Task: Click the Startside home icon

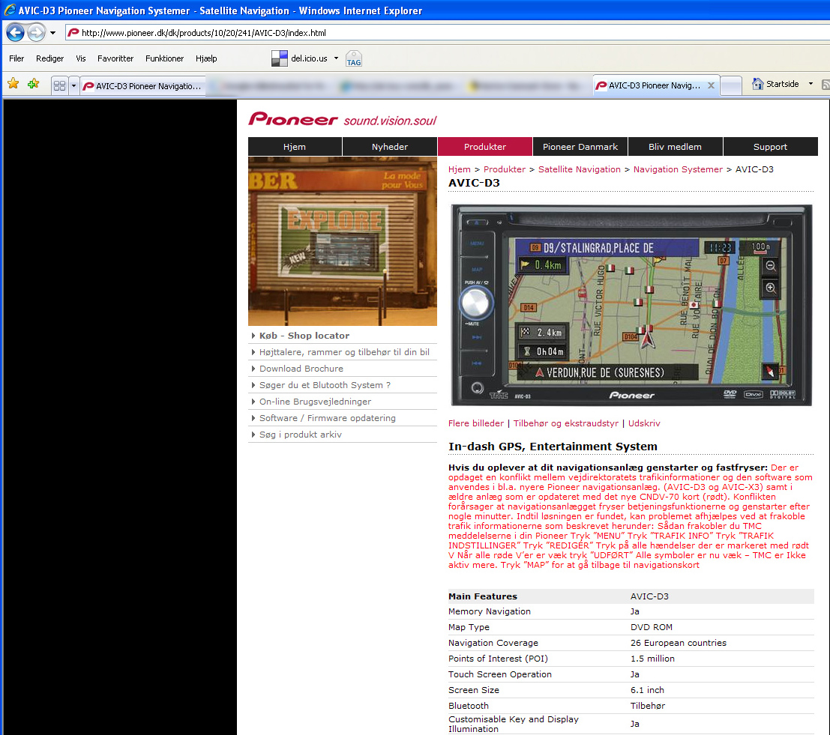Action: coord(758,84)
